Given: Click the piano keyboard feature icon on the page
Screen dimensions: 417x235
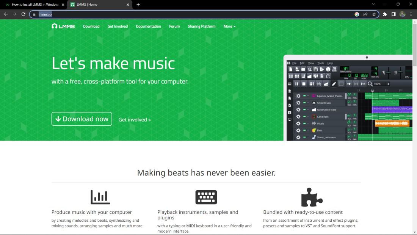Looking at the screenshot, I should [x=206, y=197].
